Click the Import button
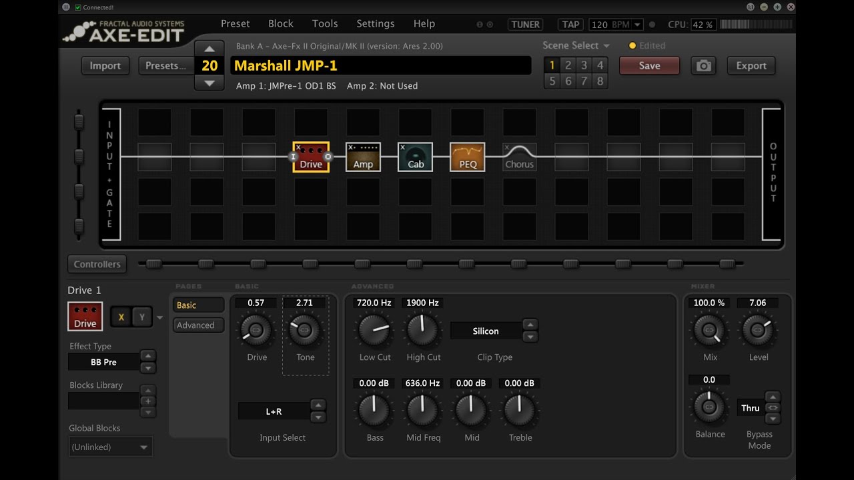854x480 pixels. [x=105, y=65]
